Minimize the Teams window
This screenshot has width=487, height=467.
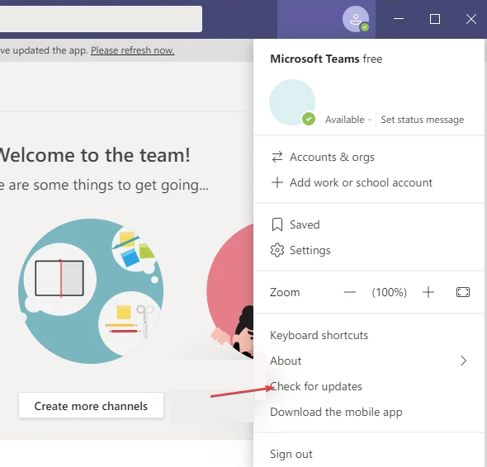pos(399,19)
